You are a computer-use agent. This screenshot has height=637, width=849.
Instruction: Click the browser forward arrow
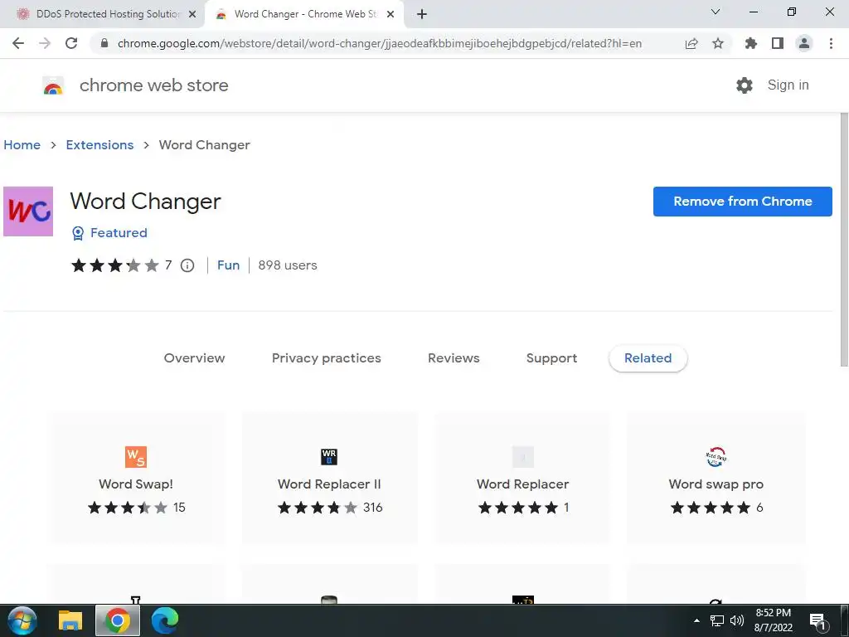click(45, 43)
